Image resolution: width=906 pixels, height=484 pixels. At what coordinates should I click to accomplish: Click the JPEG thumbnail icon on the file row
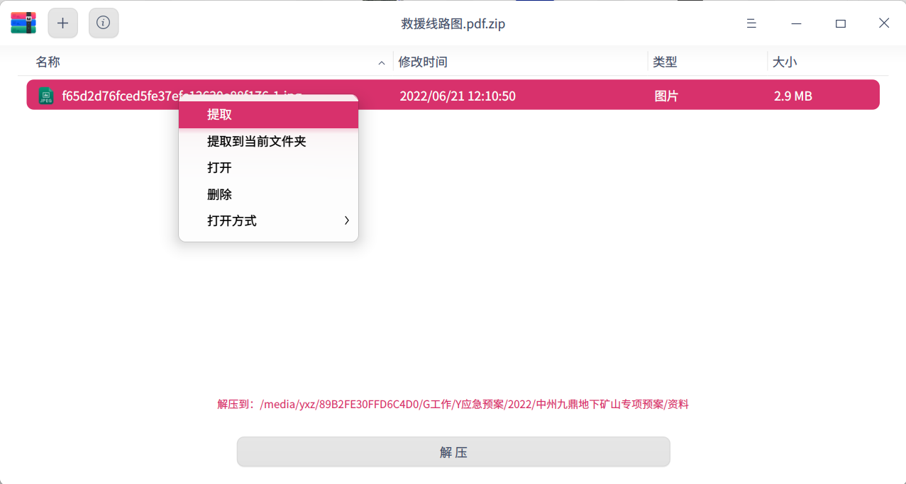point(45,94)
